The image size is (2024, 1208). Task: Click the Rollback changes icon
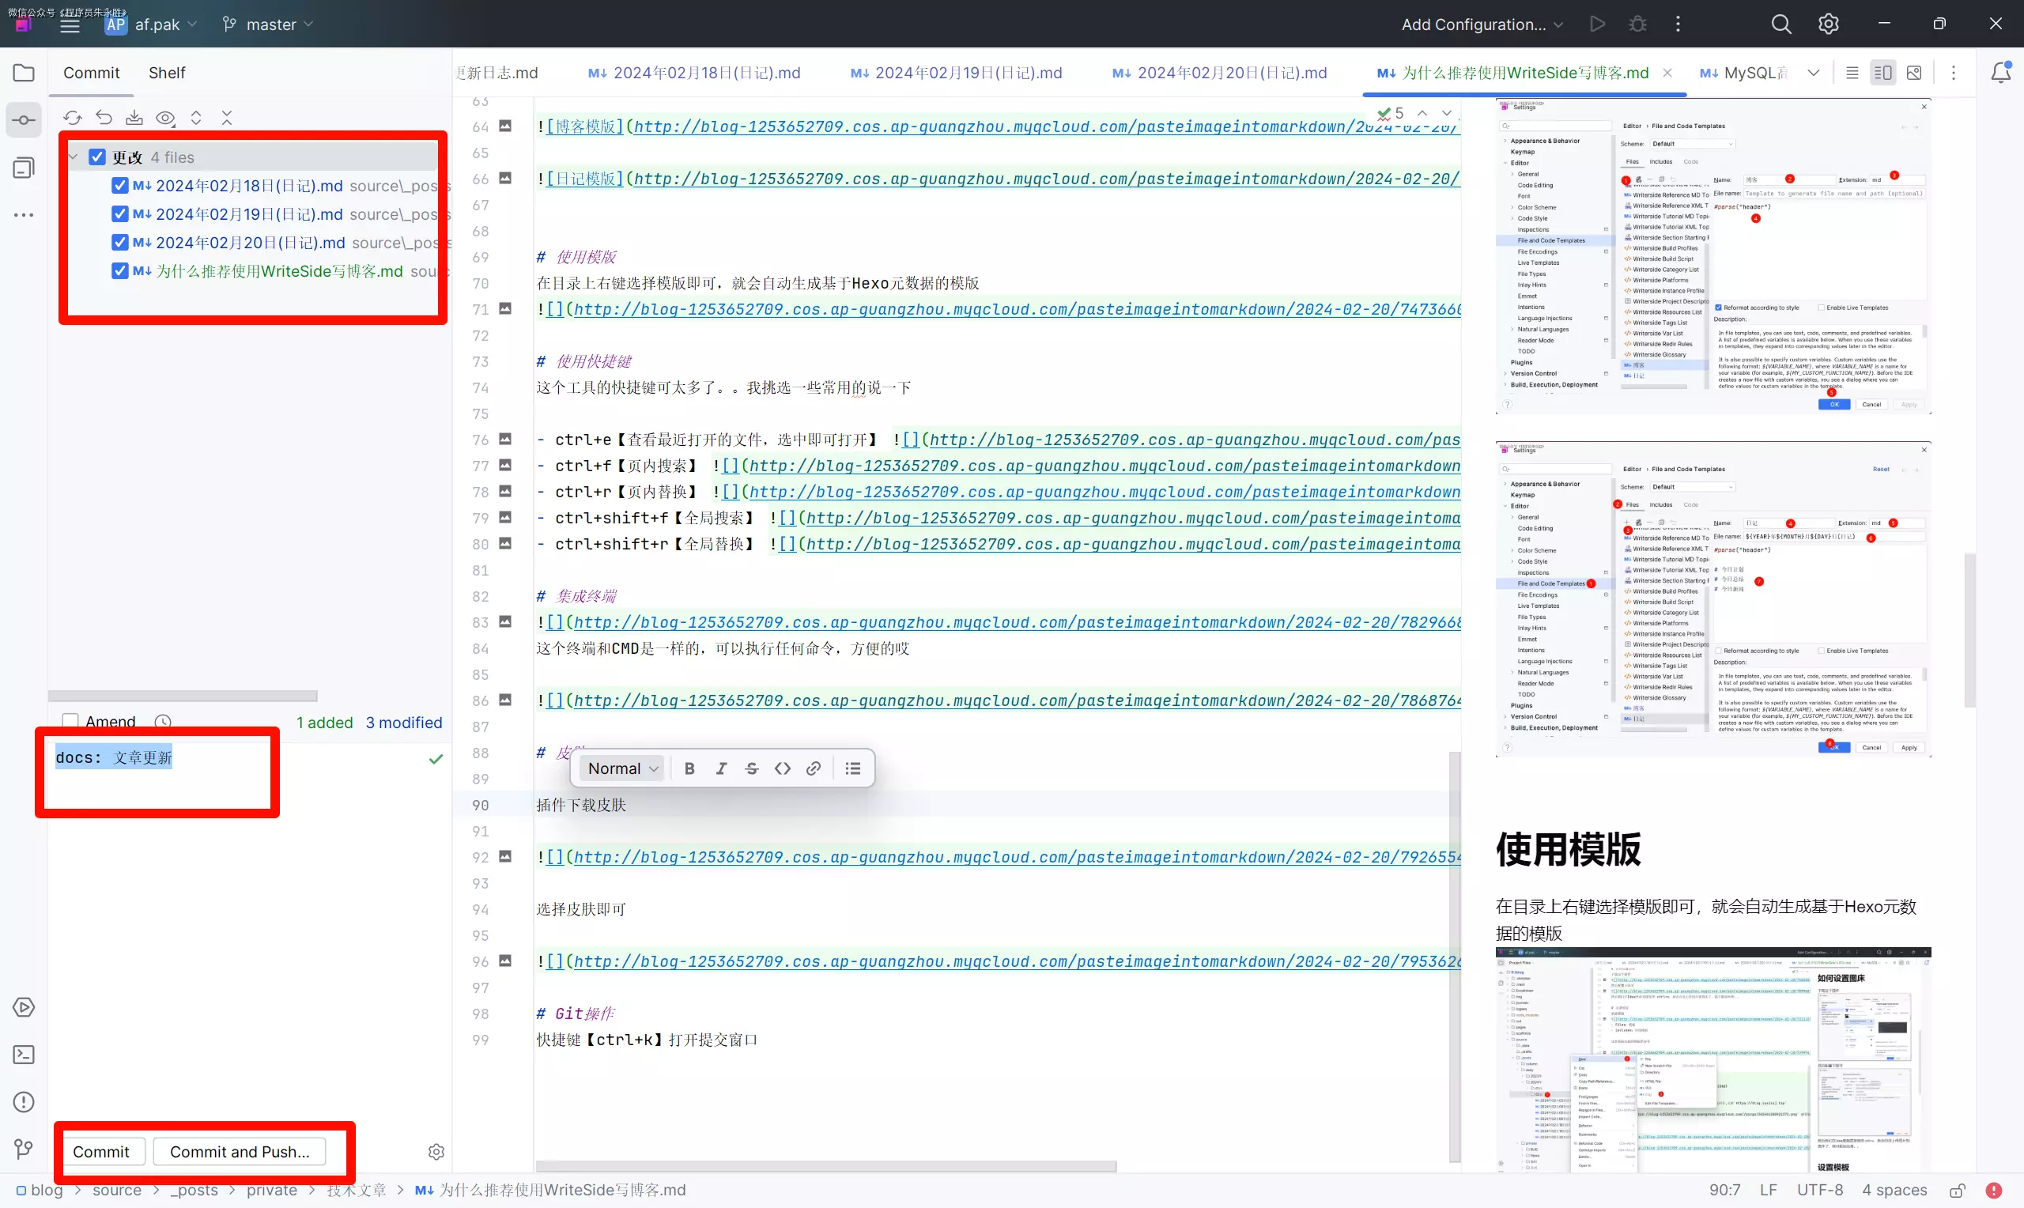(104, 118)
